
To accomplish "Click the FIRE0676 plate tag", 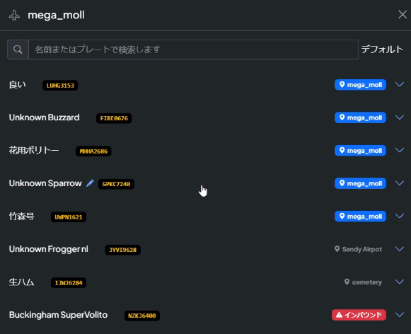I will pyautogui.click(x=114, y=118).
